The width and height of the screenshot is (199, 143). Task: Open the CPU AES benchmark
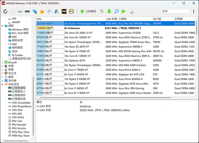click(x=15, y=114)
